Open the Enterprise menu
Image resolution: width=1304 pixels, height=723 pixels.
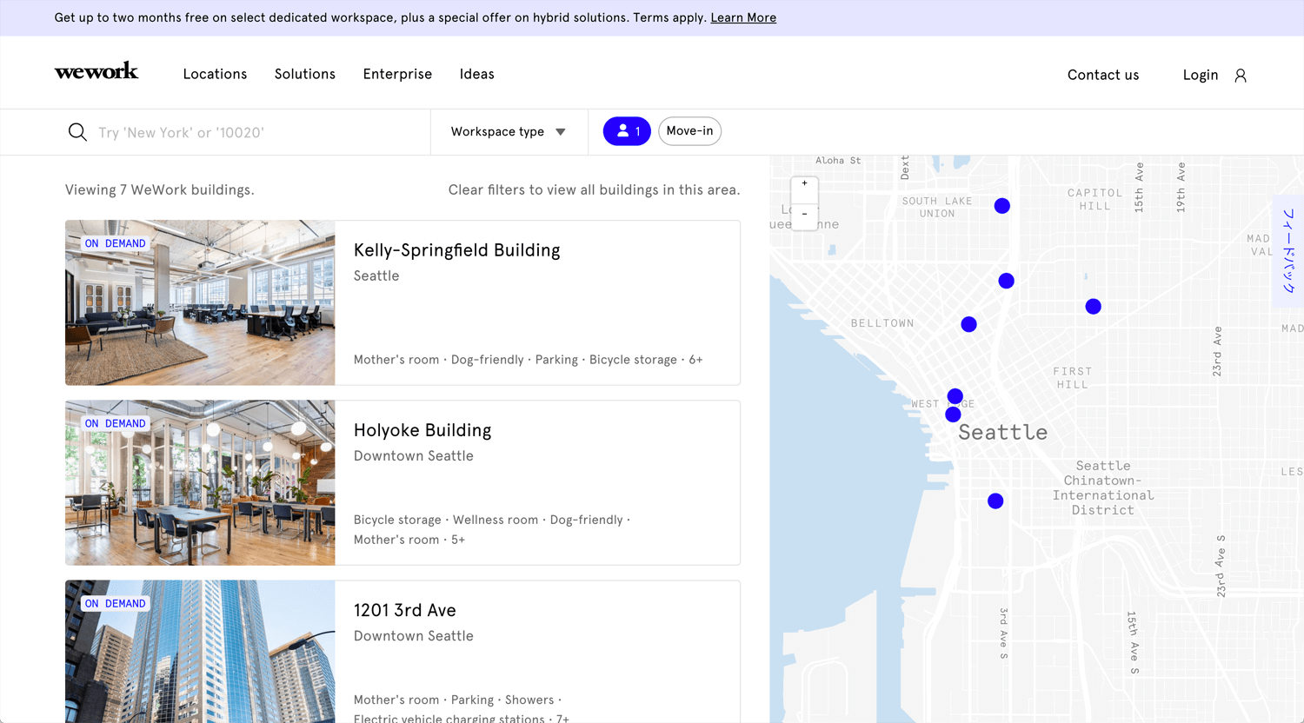coord(397,75)
